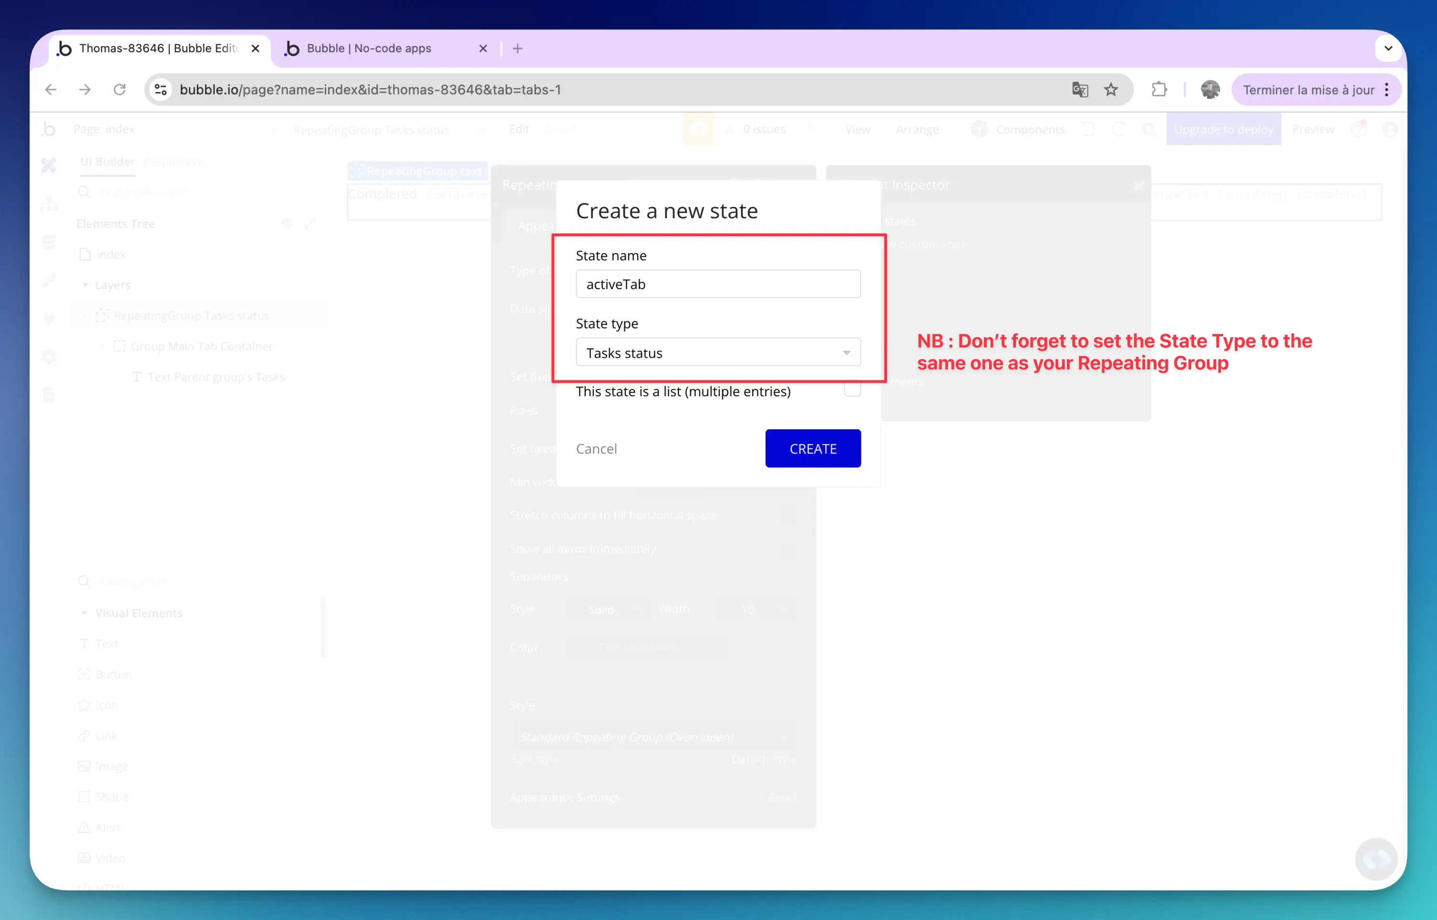Viewport: 1437px width, 920px height.
Task: Open the Data tab in the sidebar
Action: 48,242
